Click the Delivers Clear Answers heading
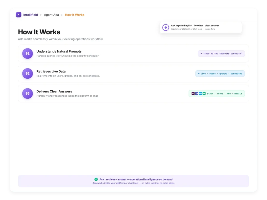267x200 pixels. [x=54, y=91]
